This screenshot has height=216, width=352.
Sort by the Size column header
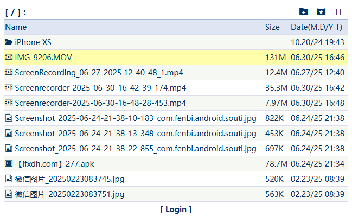(x=272, y=27)
